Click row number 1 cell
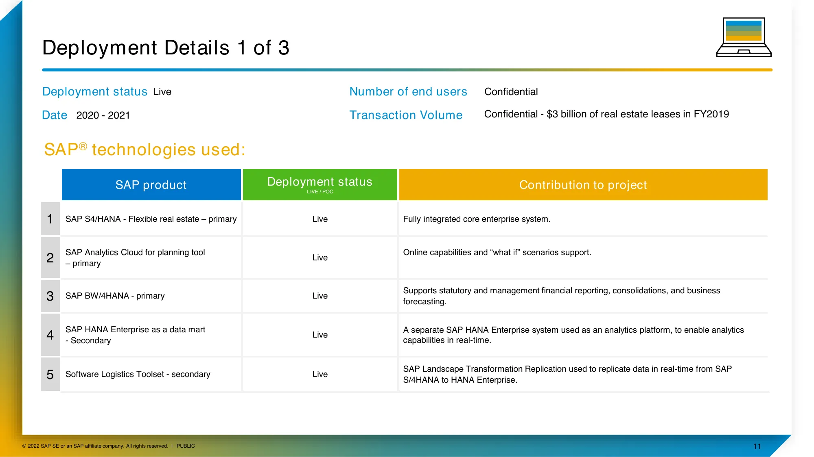Image resolution: width=814 pixels, height=457 pixels. tap(50, 219)
